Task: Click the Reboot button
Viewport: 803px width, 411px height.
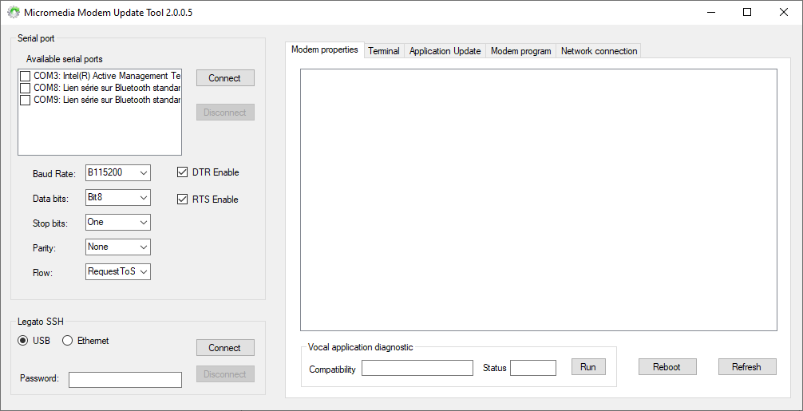Action: [x=667, y=367]
